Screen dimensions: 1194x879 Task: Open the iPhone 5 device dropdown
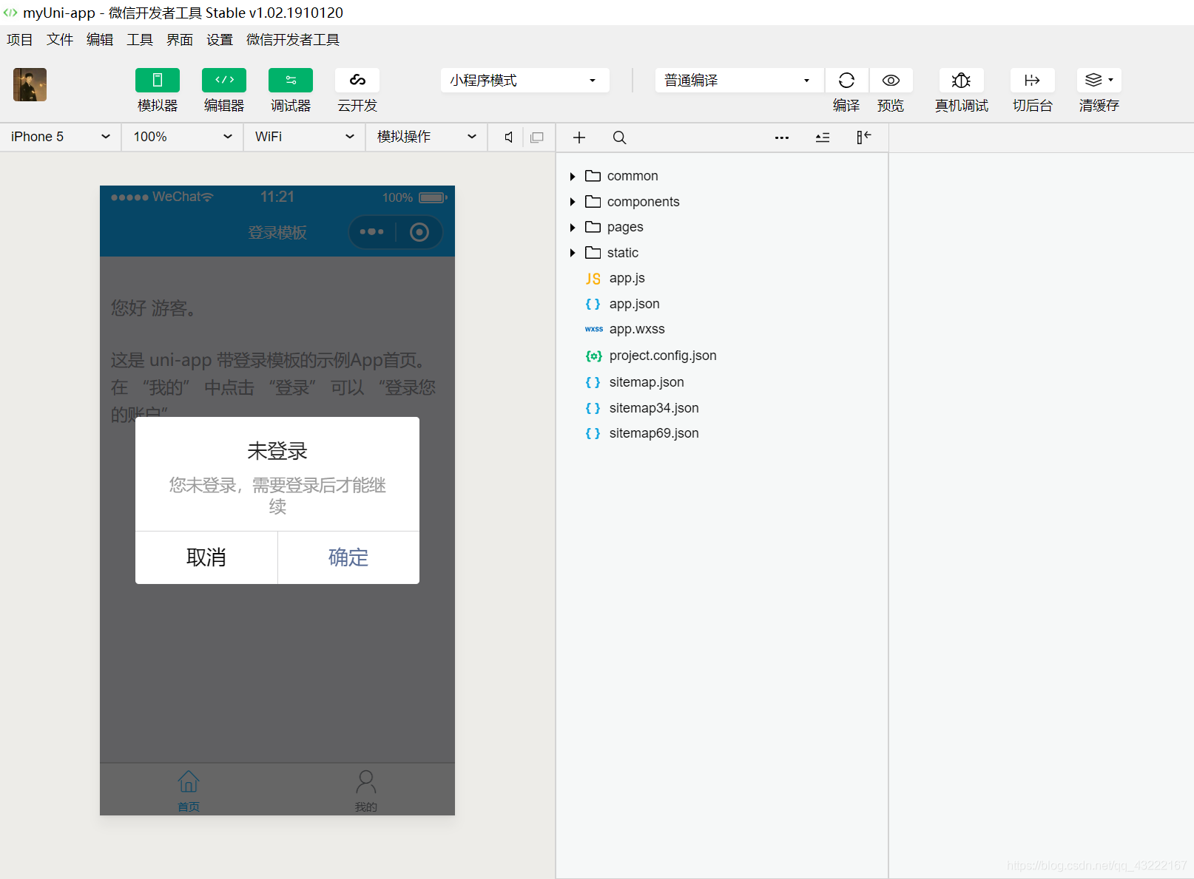pos(61,137)
